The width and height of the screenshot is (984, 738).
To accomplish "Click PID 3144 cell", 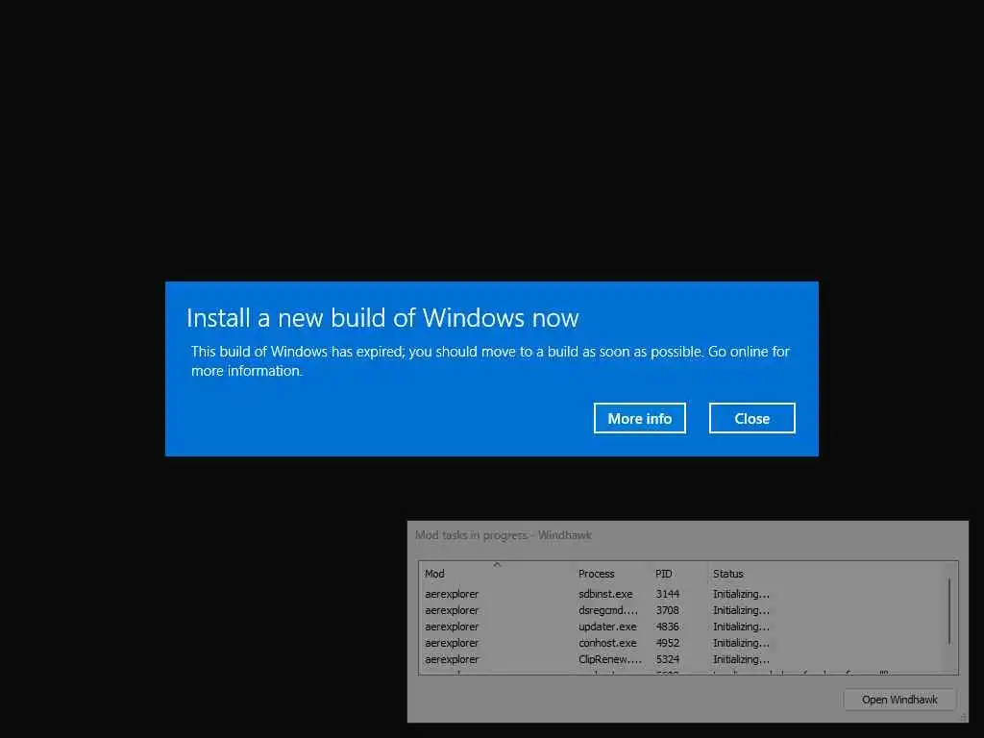I will (668, 594).
